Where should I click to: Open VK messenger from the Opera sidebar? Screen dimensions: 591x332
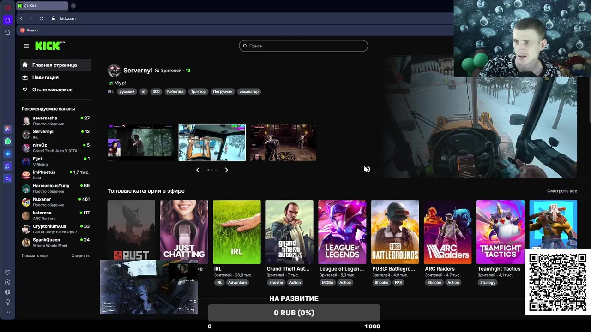(x=7, y=154)
